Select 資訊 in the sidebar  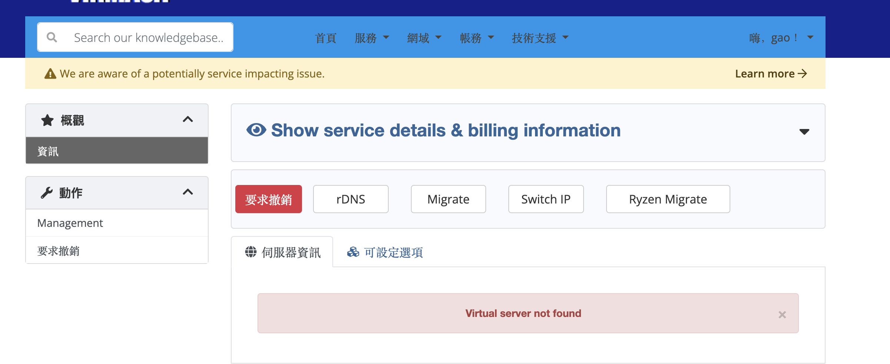[x=117, y=151]
